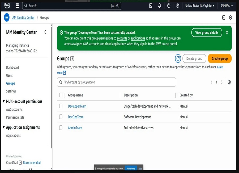The width and height of the screenshot is (239, 173).
Task: Follow the applications link in the banner
Action: (138, 38)
